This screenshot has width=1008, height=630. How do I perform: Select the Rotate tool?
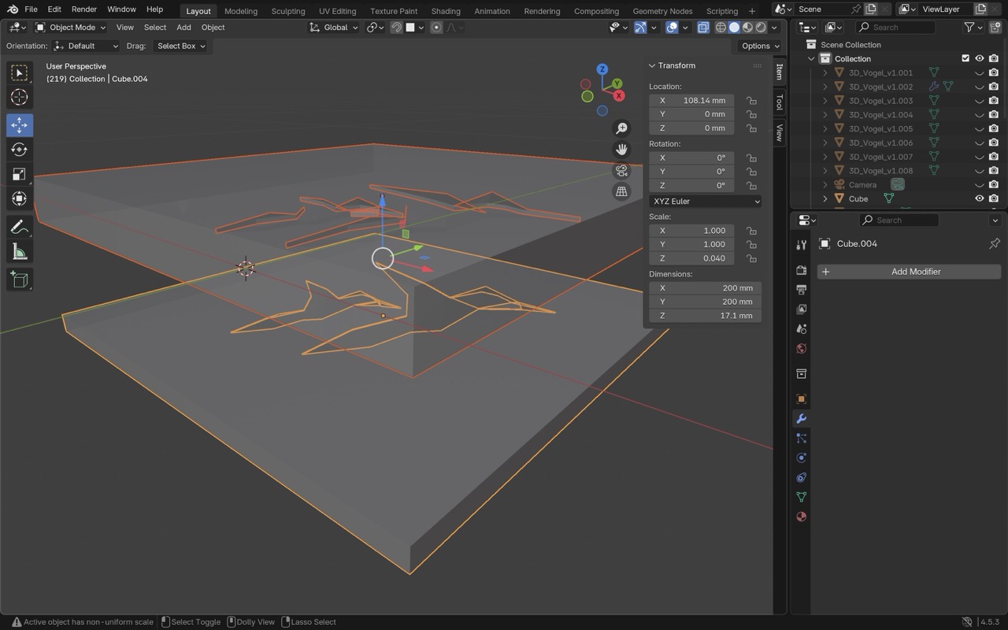click(19, 150)
